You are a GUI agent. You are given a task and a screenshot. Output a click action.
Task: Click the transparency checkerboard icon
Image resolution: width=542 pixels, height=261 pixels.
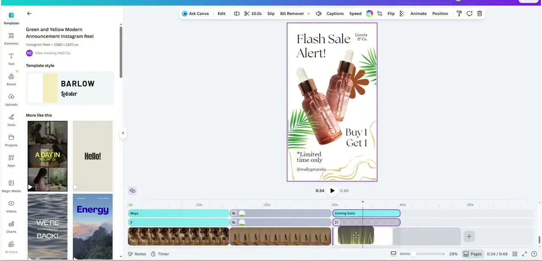pos(402,14)
